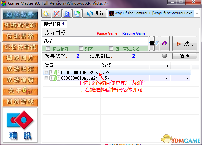
Task: Click the purple help book icon
Action: [x=165, y=44]
